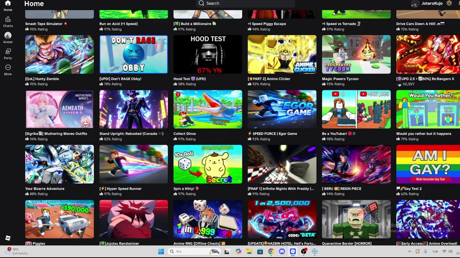
Task: Open Google Chrome from the taskbar
Action: [x=271, y=252]
